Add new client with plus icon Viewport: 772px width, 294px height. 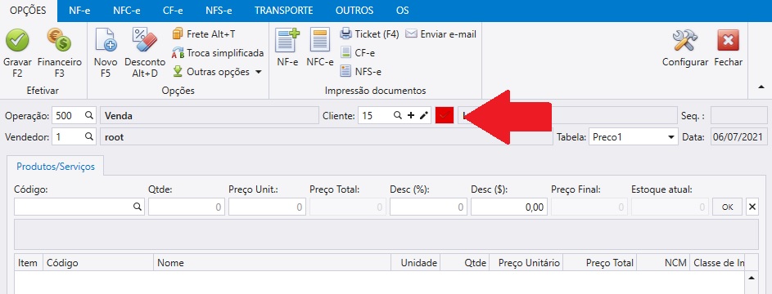(411, 115)
